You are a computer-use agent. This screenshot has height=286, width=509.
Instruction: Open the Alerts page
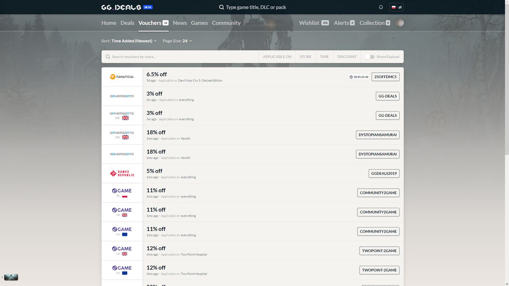[x=344, y=23]
